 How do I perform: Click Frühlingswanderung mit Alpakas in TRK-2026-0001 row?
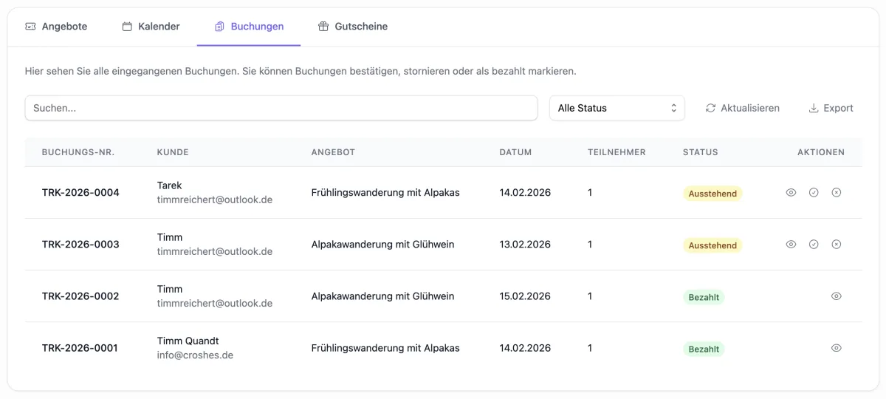tap(385, 348)
